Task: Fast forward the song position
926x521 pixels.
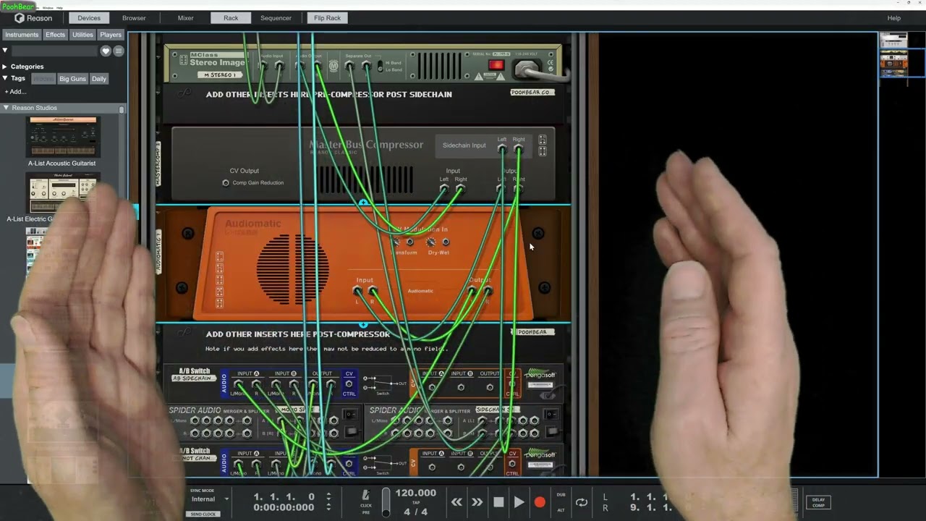Action: tap(477, 501)
